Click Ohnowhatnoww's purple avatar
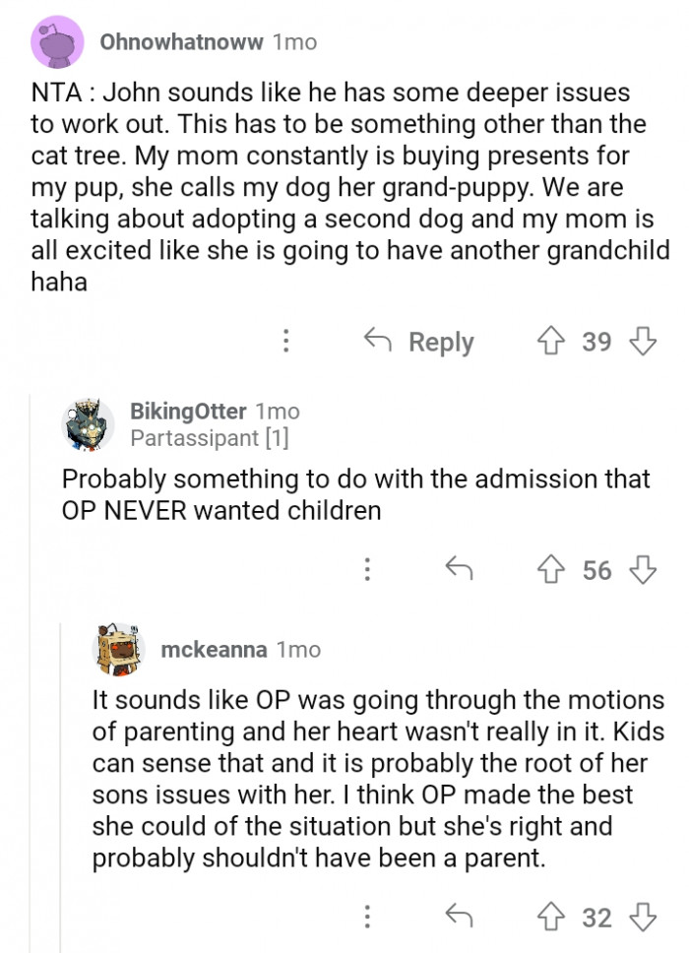 58,43
